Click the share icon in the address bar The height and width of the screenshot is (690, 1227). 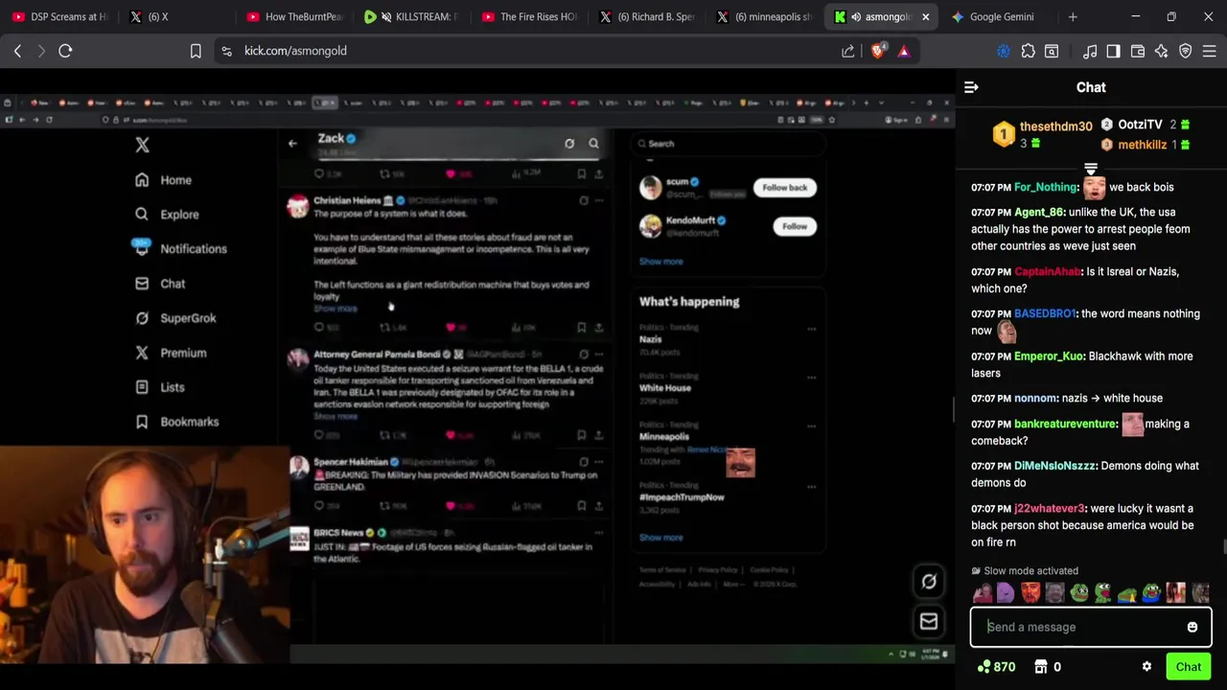coord(848,51)
